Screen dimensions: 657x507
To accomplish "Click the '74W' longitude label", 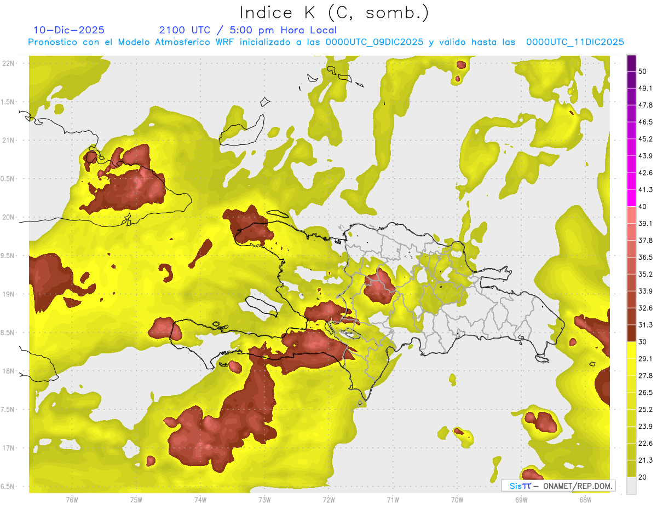I will 200,499.
